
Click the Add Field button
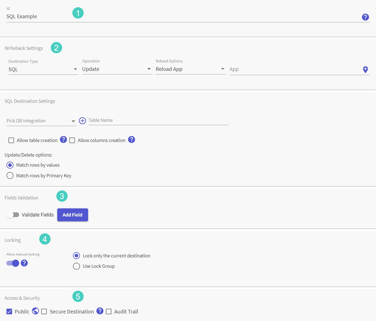(73, 215)
